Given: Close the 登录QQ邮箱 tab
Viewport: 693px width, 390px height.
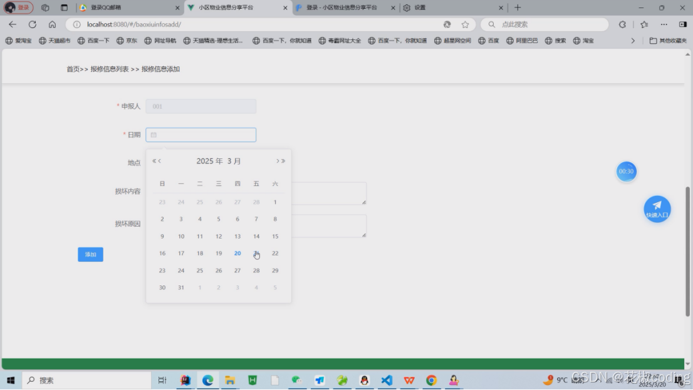Looking at the screenshot, I should [x=177, y=8].
